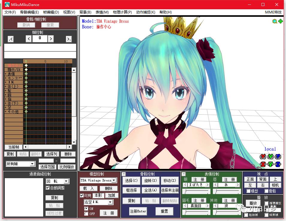Screen dimensions: 286x221
Task: Click the blue Z-axis move icon
Action: 278,164
